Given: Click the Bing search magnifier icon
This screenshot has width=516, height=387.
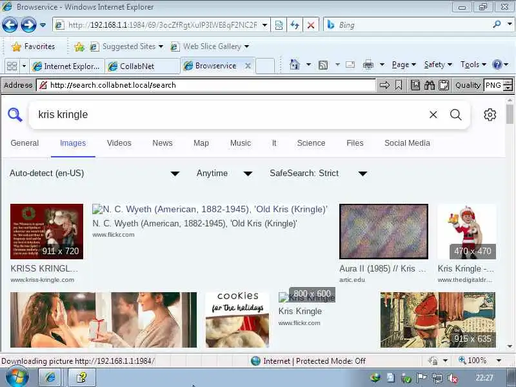Looking at the screenshot, I should pos(497,25).
